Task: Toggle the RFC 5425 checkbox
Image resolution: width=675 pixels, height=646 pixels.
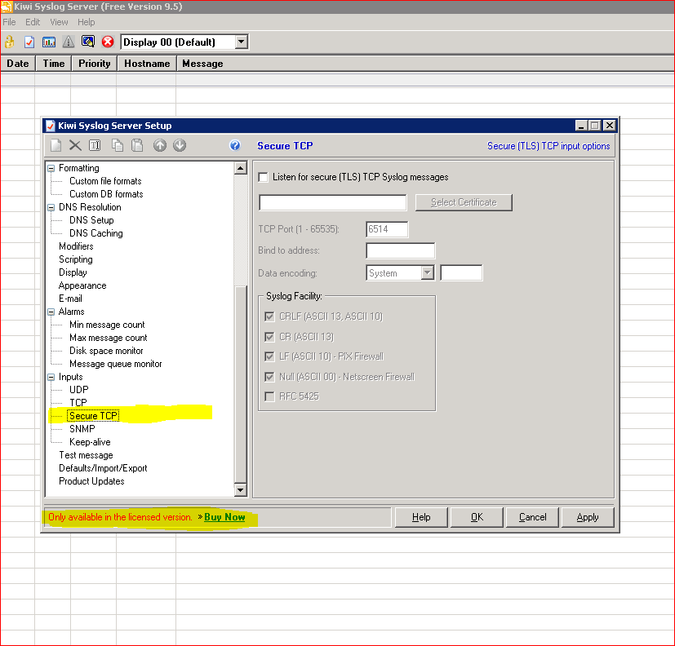Action: (x=269, y=396)
